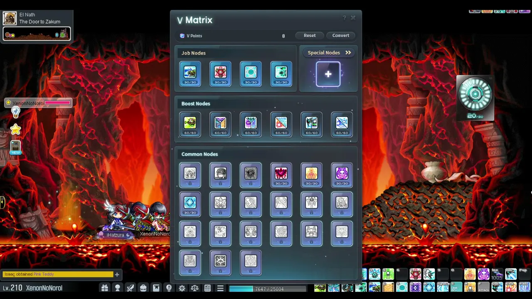Click the circular skill gauge showing 20
The image size is (532, 299).
pos(475,98)
